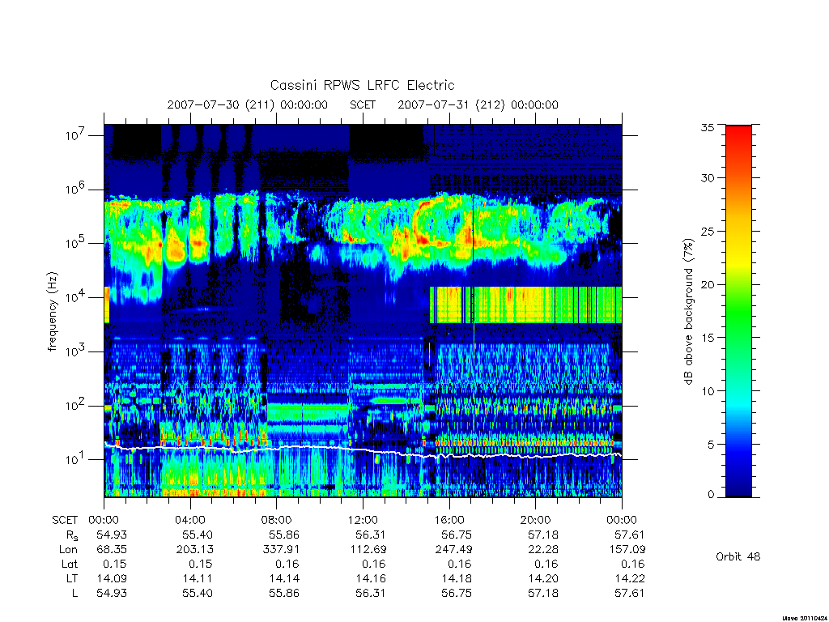Screen dimensions: 829x622
Task: Click the 20:00 time axis label
Action: pyautogui.click(x=535, y=521)
